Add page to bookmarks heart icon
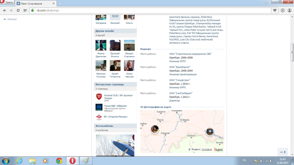Viewport: 294px width, 165px height. coord(275,10)
